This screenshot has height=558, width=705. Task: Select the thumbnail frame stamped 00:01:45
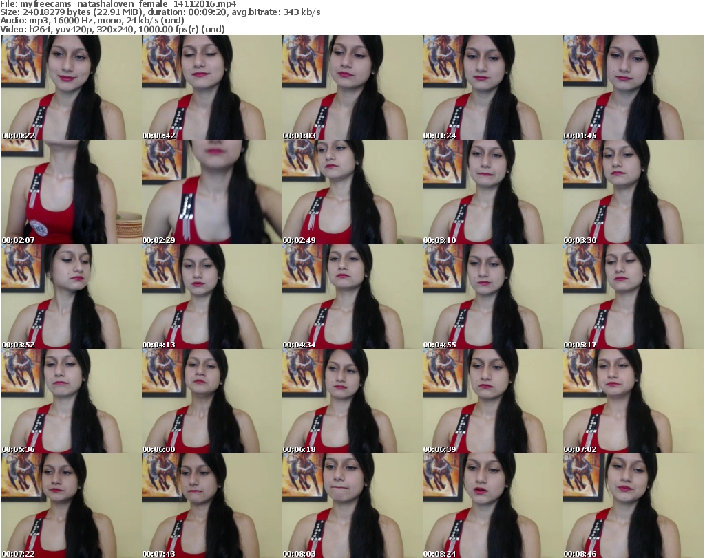click(633, 87)
